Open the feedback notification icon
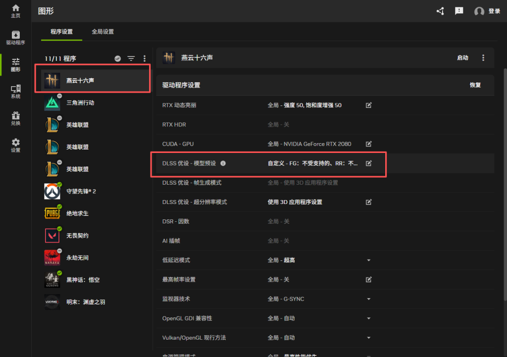Screen dimensions: 507x357 (x=459, y=11)
